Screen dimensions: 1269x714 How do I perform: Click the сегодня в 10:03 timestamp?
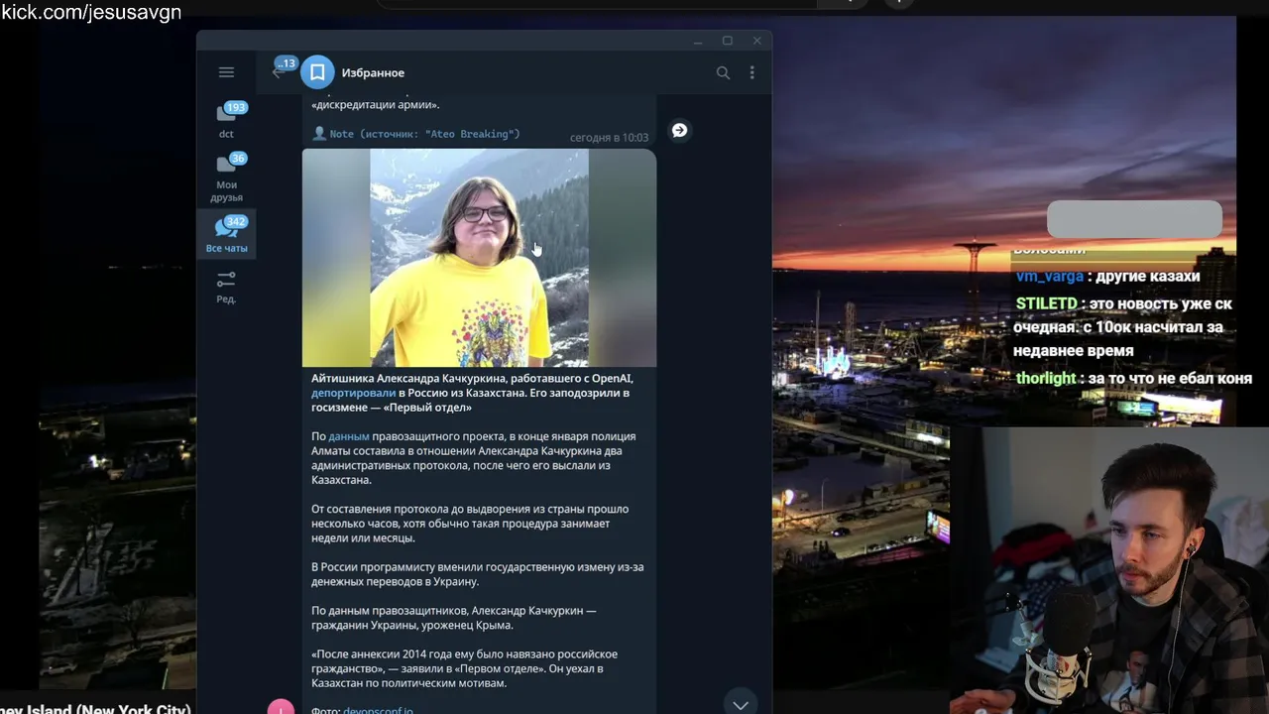pos(609,138)
